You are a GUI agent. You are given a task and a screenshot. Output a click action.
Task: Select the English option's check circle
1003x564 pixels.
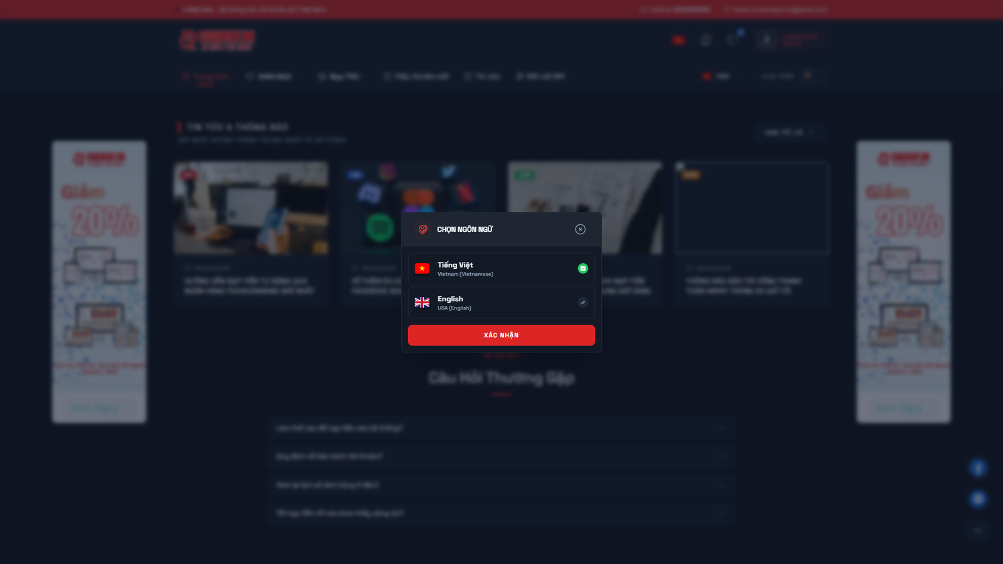click(x=582, y=303)
